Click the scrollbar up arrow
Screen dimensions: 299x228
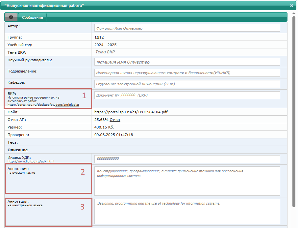(294, 13)
